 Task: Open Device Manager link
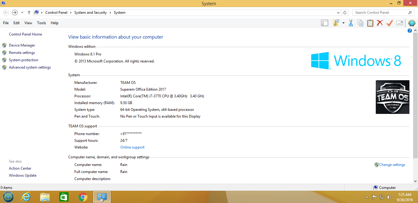click(22, 45)
